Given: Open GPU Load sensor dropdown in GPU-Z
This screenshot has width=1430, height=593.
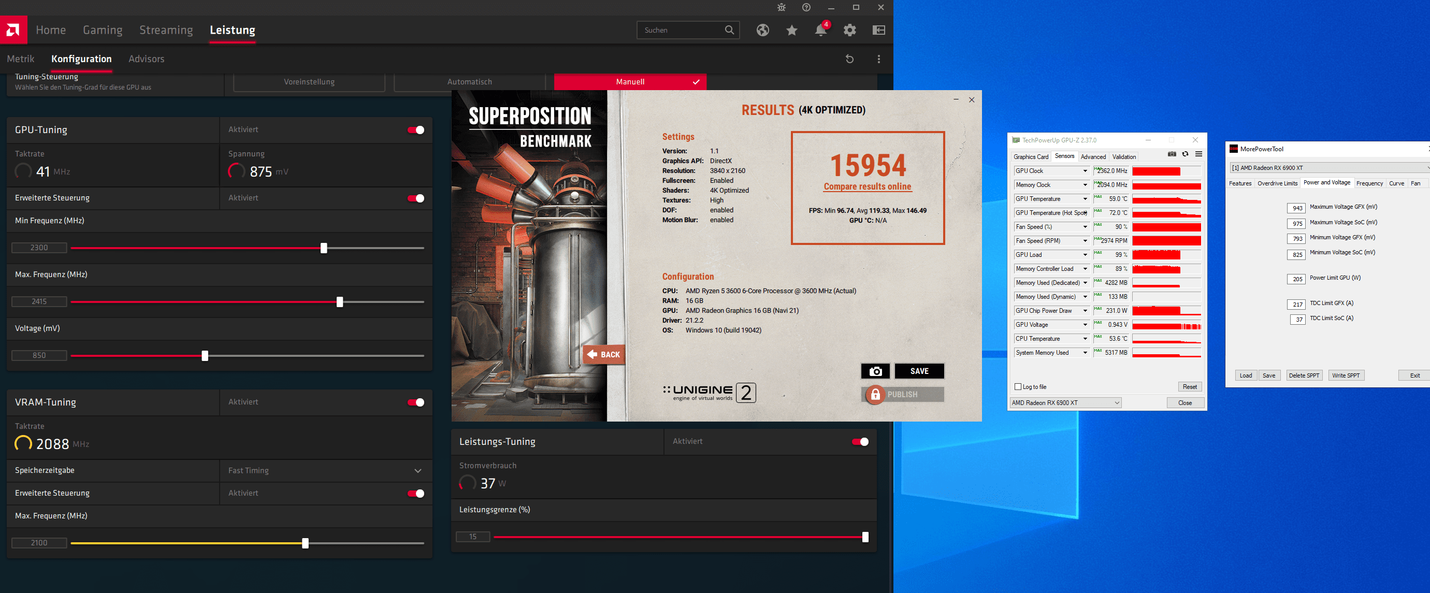Looking at the screenshot, I should click(x=1085, y=255).
